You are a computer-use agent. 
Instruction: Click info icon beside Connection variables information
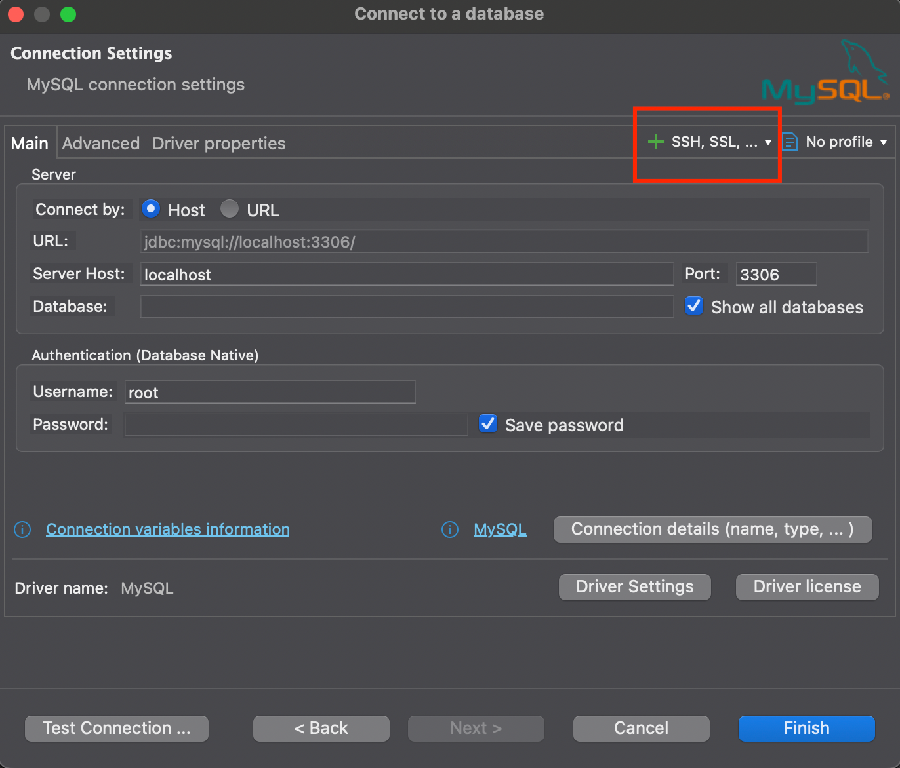(22, 529)
